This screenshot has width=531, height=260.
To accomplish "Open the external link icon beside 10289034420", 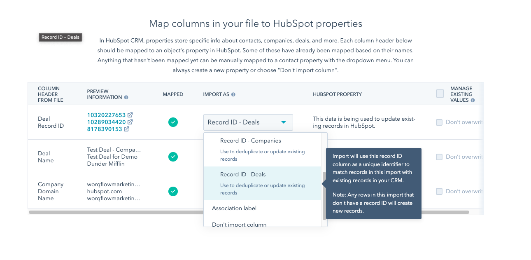I will click(130, 122).
